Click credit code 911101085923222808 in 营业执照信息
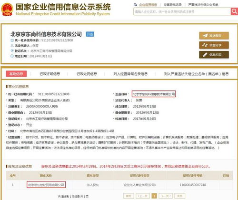The image size is (238, 200). click(x=53, y=94)
